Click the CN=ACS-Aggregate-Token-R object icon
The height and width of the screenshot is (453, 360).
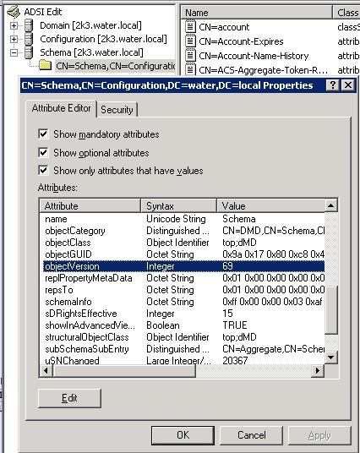pyautogui.click(x=190, y=69)
